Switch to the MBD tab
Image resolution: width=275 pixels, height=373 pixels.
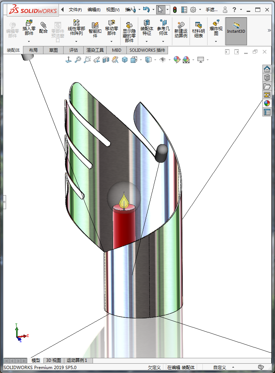pos(116,50)
